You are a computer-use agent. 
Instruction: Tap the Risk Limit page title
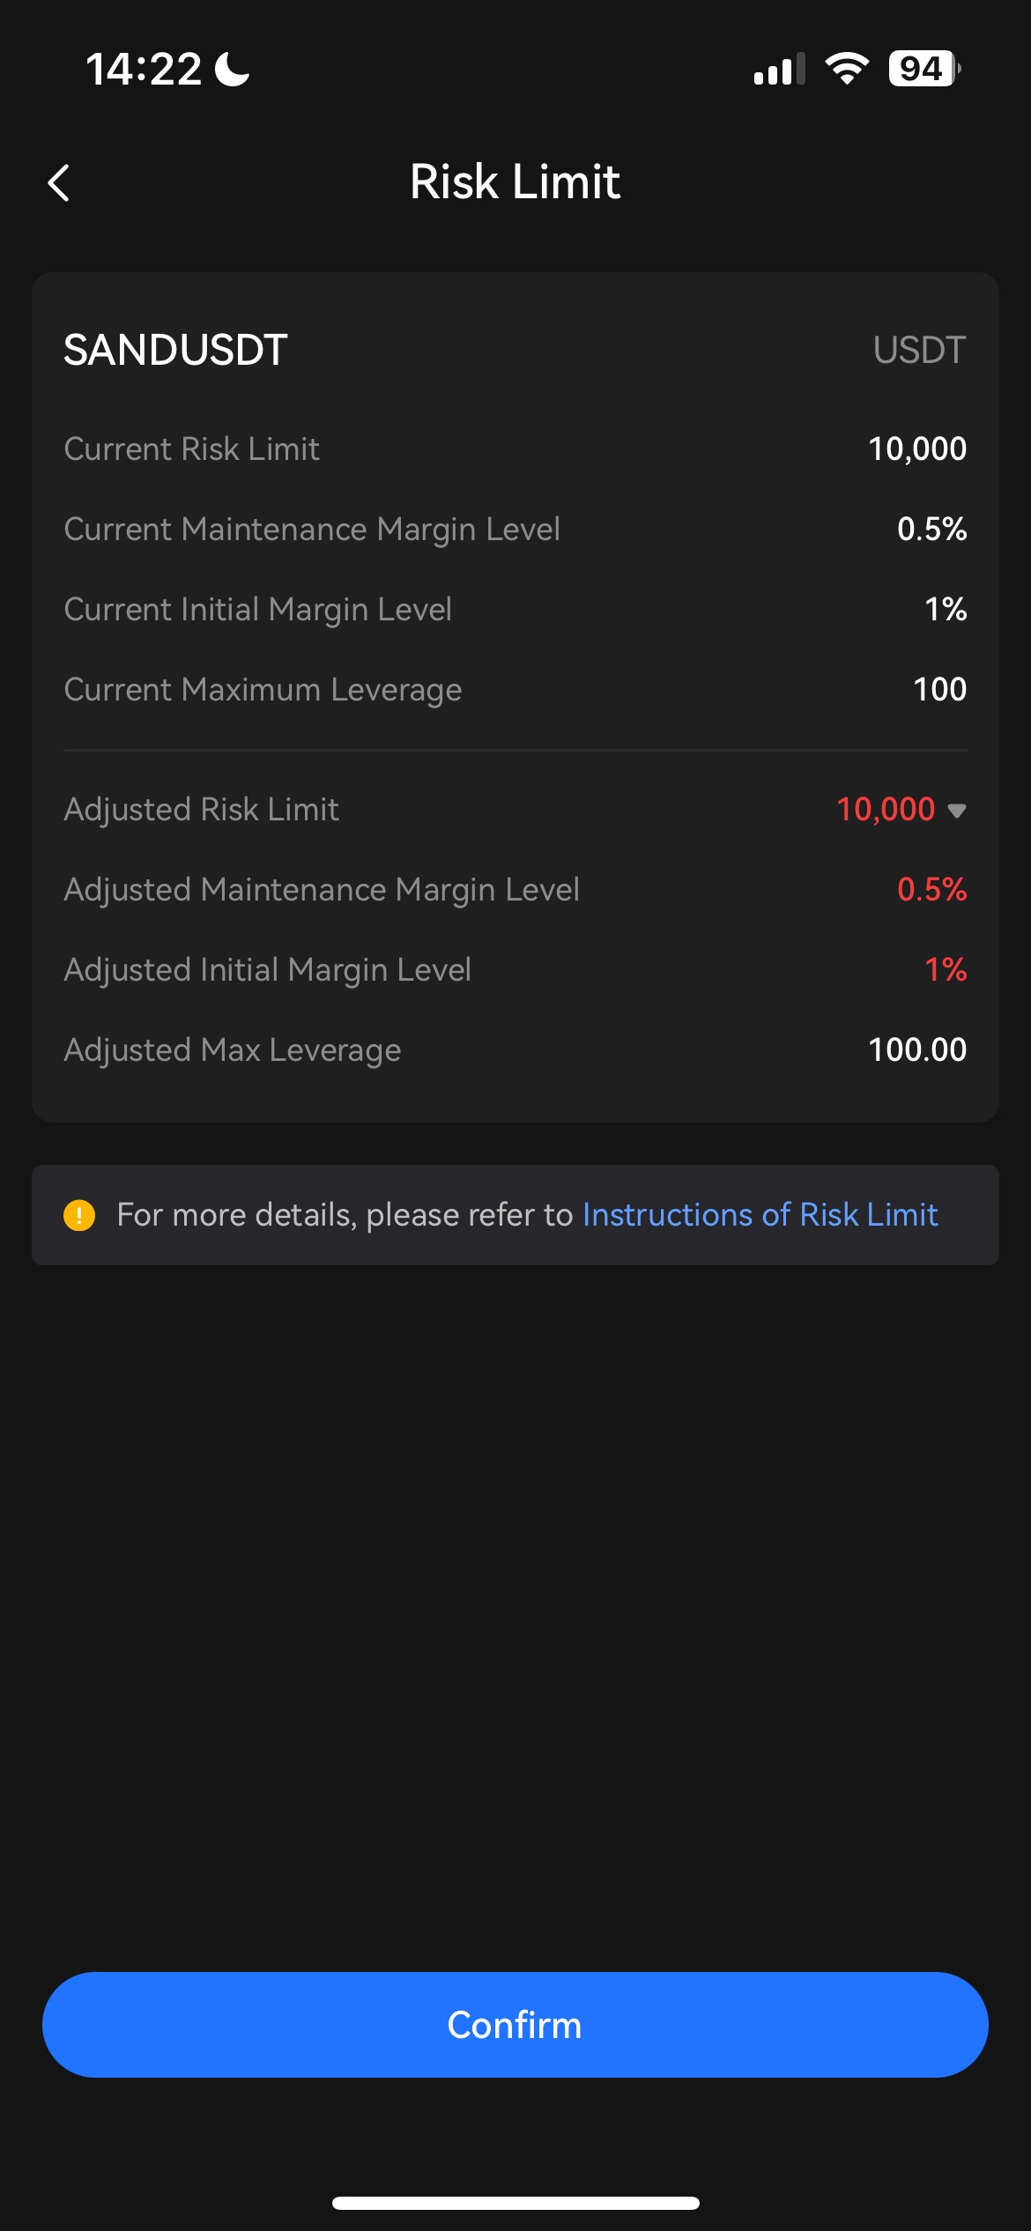click(x=515, y=182)
